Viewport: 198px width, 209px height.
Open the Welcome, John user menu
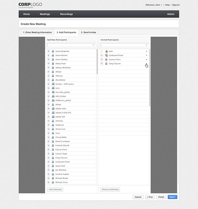(154, 5)
